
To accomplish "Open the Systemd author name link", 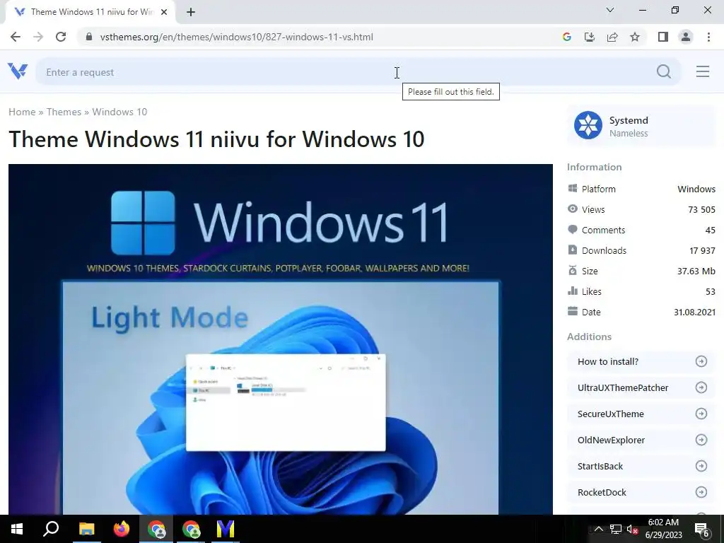I will pyautogui.click(x=629, y=120).
